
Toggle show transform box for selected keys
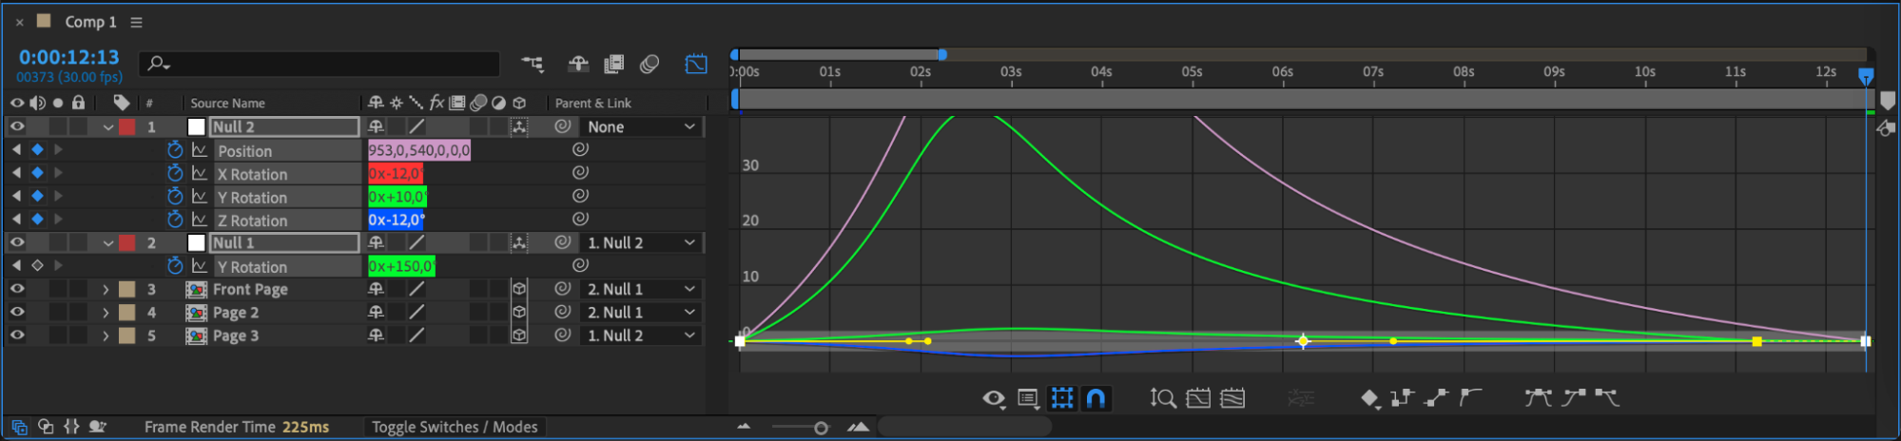tap(1062, 398)
